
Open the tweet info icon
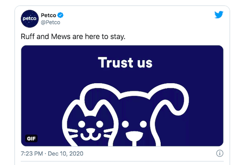[220, 153]
